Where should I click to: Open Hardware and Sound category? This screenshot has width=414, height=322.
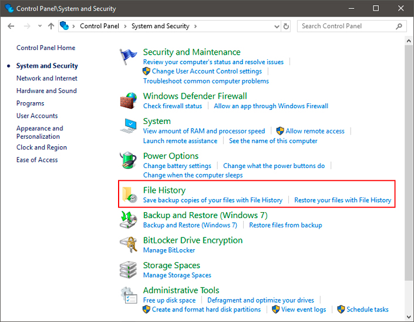click(x=46, y=90)
